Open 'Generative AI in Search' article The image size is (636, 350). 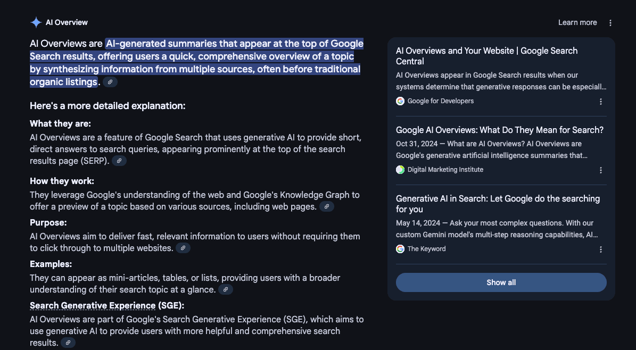pyautogui.click(x=497, y=204)
